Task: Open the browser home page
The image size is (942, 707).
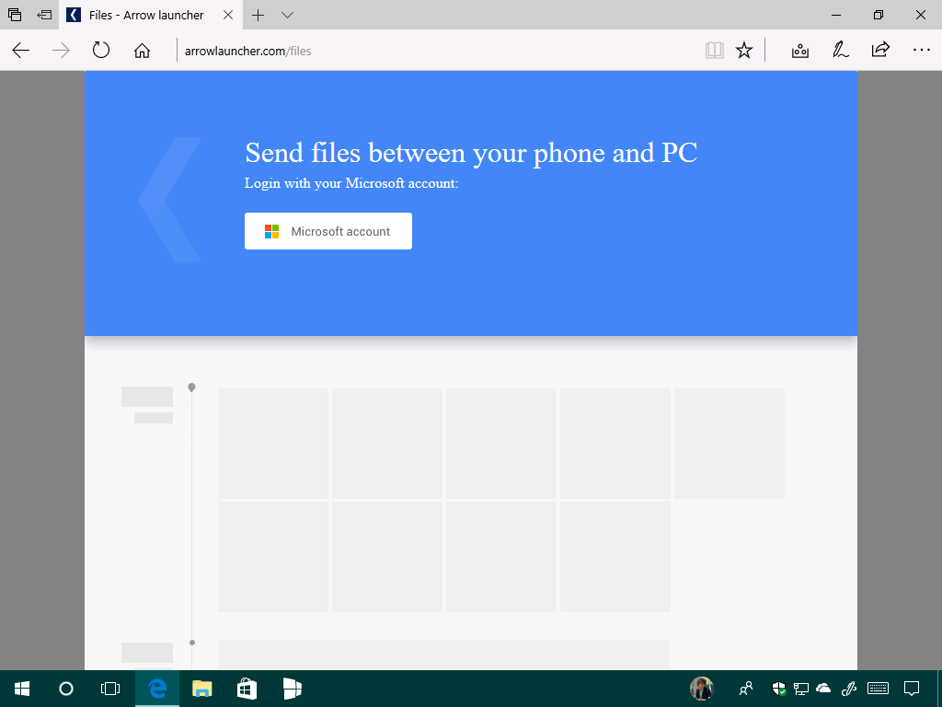Action: click(142, 51)
